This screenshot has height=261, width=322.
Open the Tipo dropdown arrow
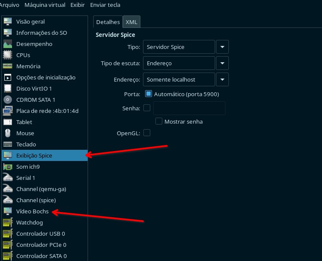coord(222,47)
